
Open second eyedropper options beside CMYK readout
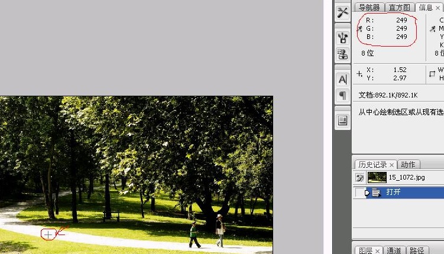433,28
